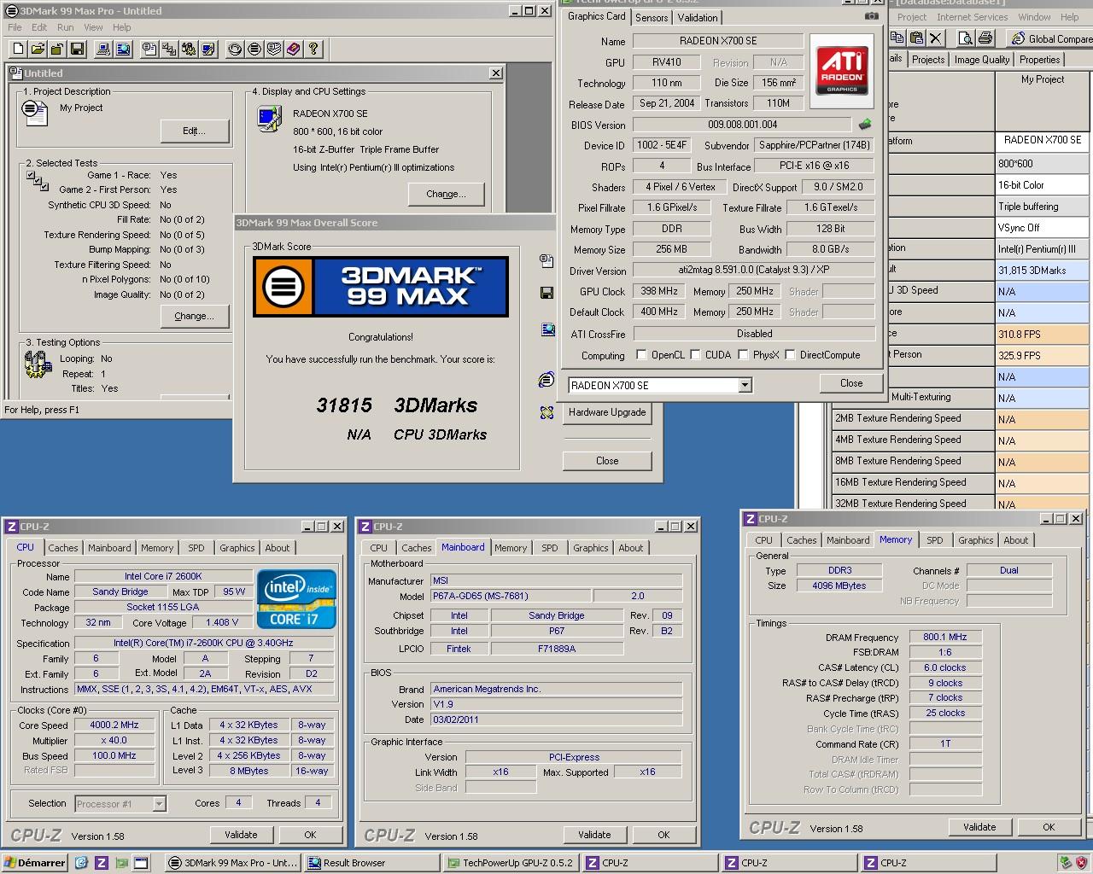Enable the DirectCompute checkbox in GPU-Z
The height and width of the screenshot is (874, 1093).
791,355
